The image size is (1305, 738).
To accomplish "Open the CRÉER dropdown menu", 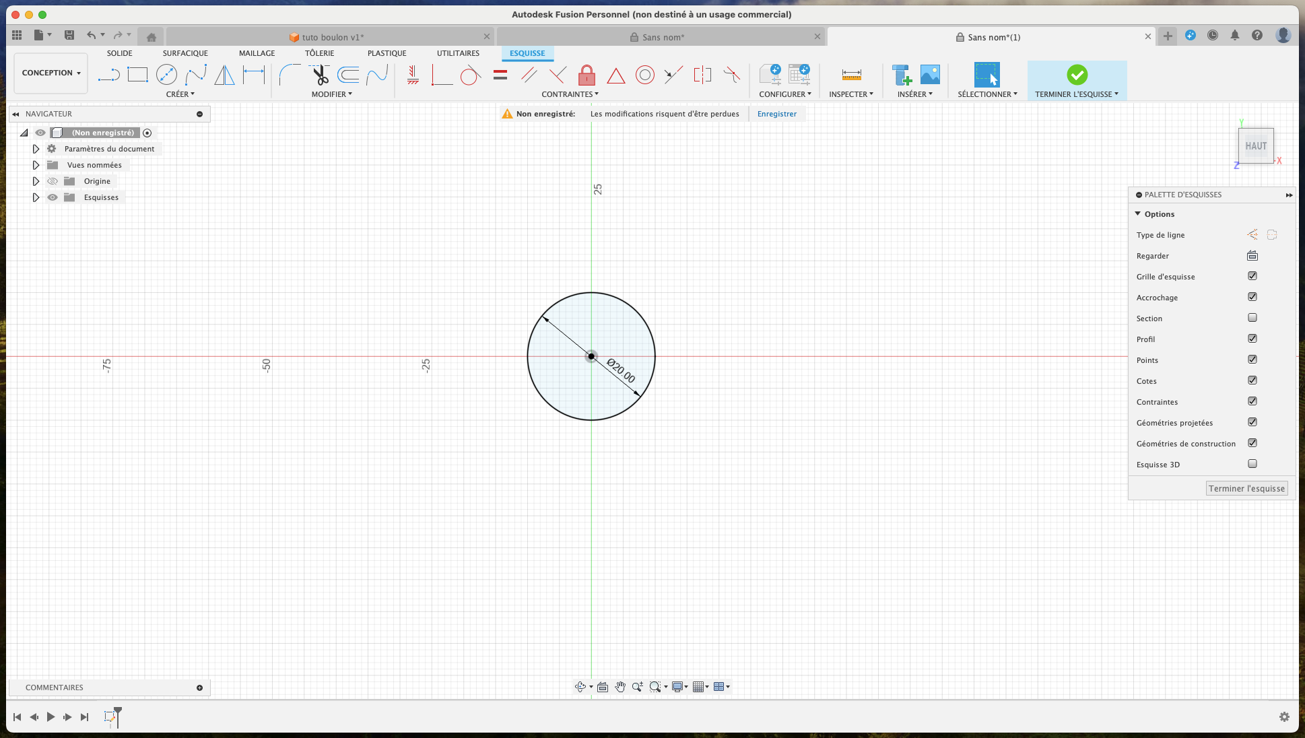I will pos(180,94).
